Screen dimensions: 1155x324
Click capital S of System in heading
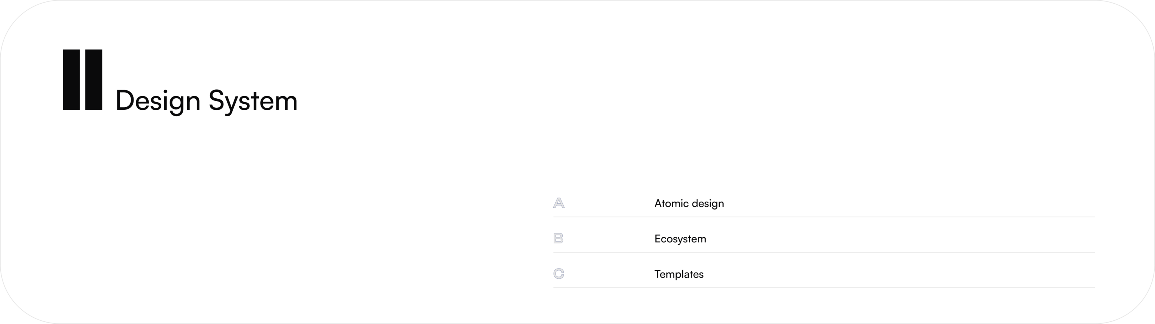[x=216, y=101]
